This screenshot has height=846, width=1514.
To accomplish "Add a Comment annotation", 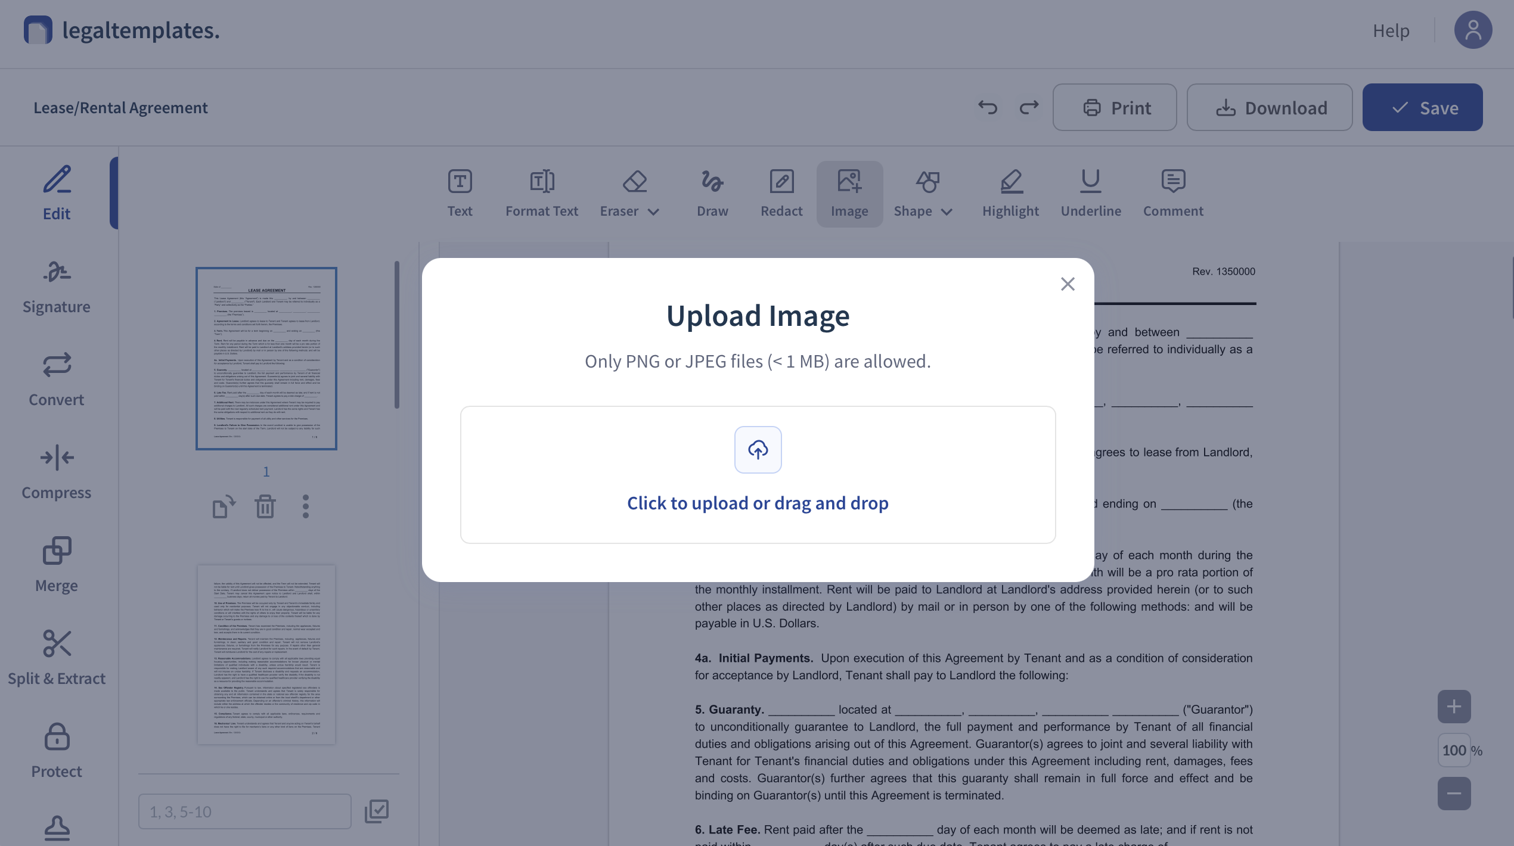I will (x=1173, y=194).
